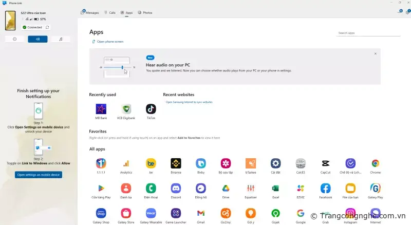
Task: Click the Search apps input field
Action: pos(368,33)
